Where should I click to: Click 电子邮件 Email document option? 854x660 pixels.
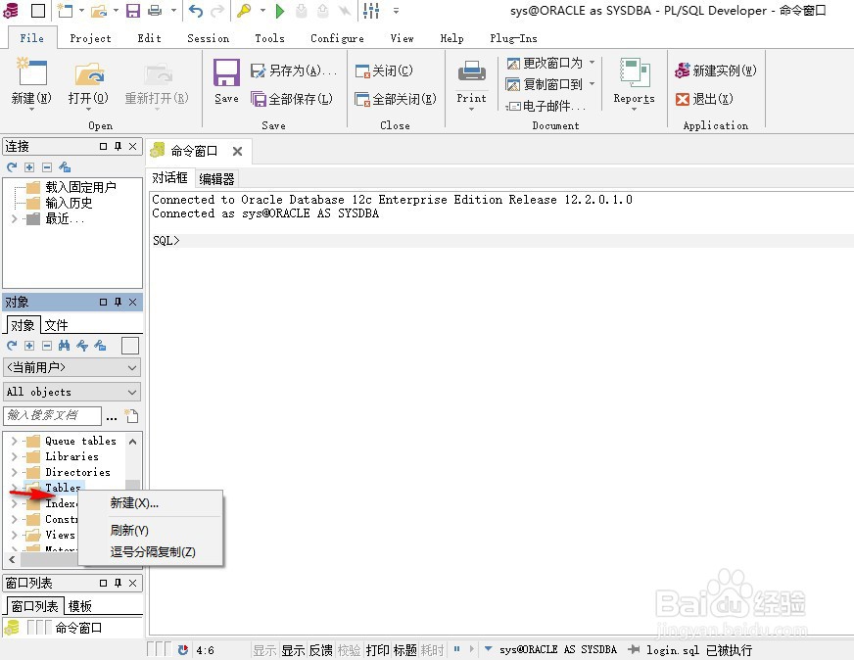[546, 106]
